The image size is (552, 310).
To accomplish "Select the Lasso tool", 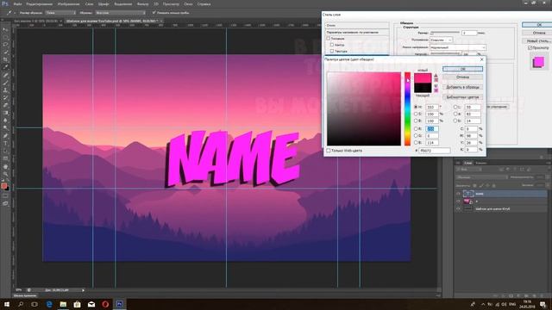I will (x=5, y=45).
